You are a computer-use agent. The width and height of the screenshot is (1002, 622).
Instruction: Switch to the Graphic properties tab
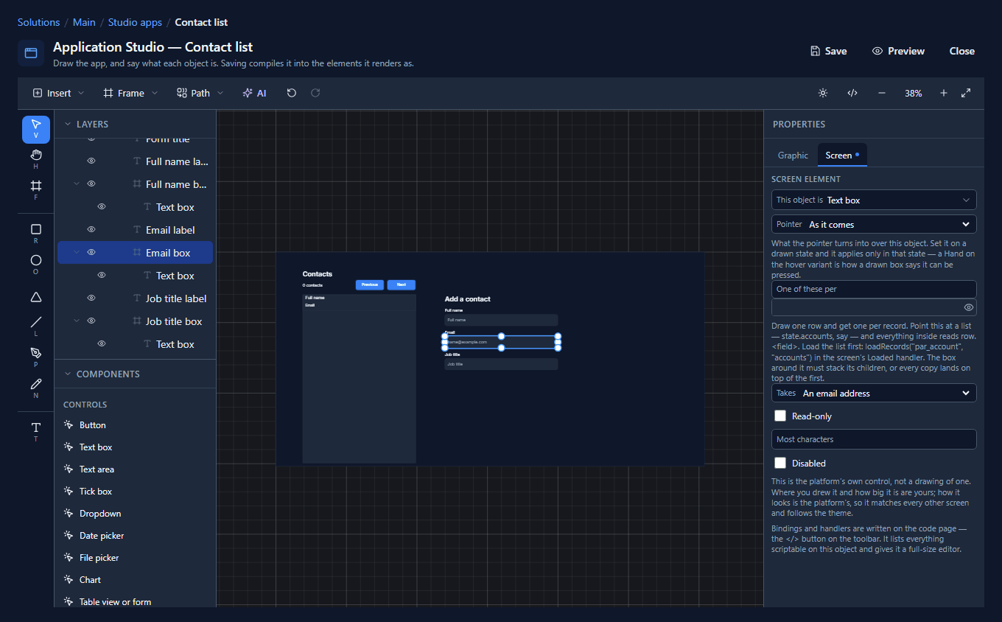click(793, 155)
